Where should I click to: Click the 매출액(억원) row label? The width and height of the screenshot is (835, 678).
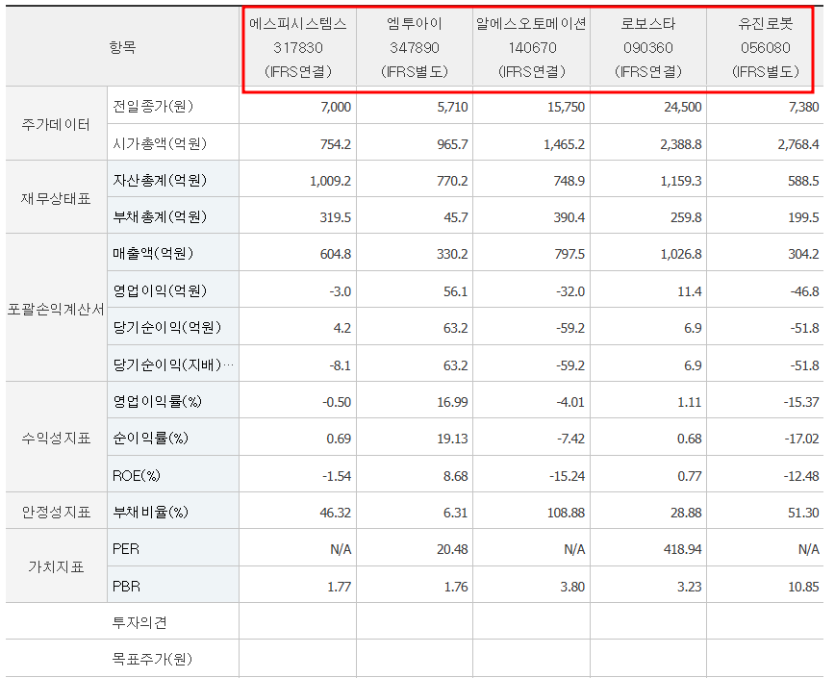coord(152,253)
